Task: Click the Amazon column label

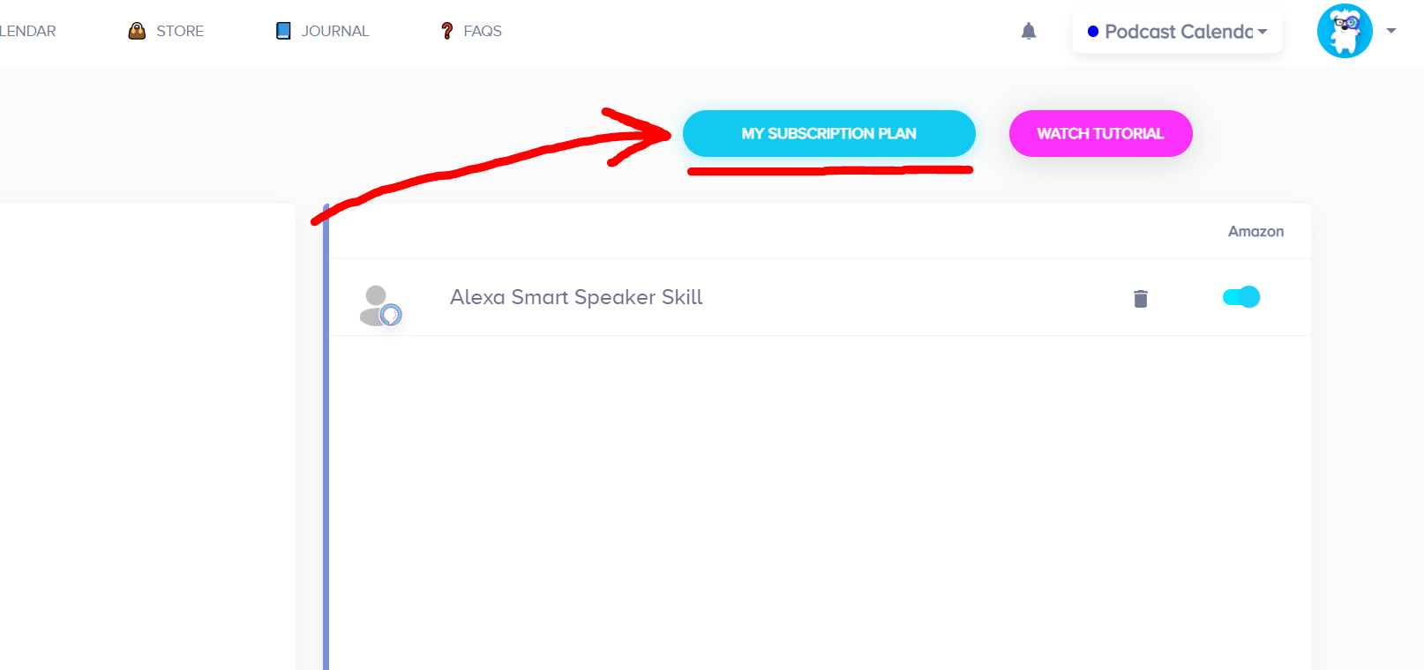Action: [x=1255, y=231]
